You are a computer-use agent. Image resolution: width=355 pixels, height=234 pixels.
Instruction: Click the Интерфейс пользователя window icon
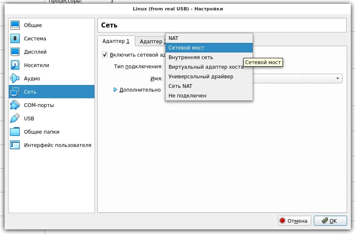(x=15, y=145)
